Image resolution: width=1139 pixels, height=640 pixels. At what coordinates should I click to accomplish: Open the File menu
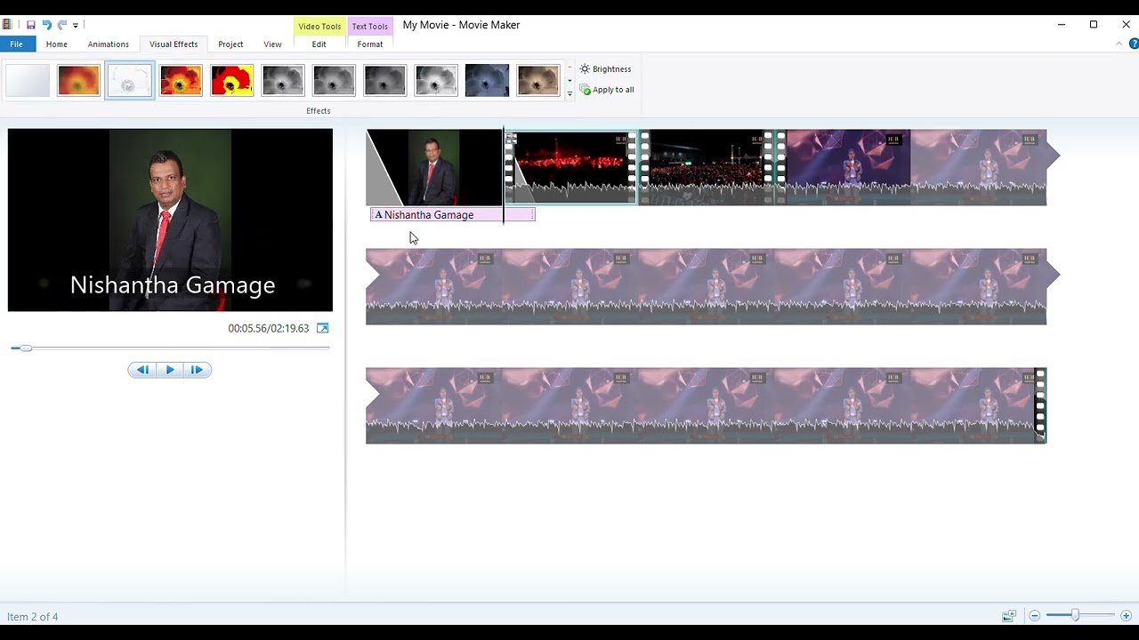[17, 44]
